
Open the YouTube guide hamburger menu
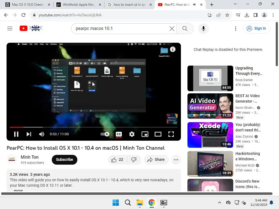click(x=10, y=28)
